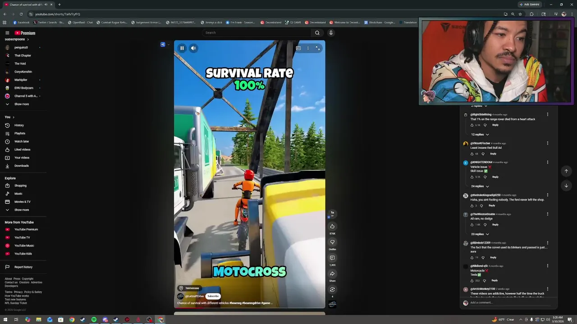The height and width of the screenshot is (324, 577).
Task: Subscribe to the LeGraffDrive channel
Action: pyautogui.click(x=213, y=296)
